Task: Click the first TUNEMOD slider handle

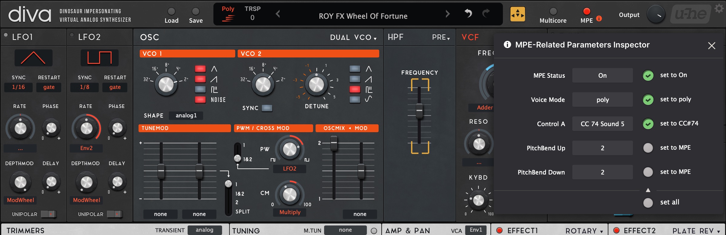Action: (161, 171)
